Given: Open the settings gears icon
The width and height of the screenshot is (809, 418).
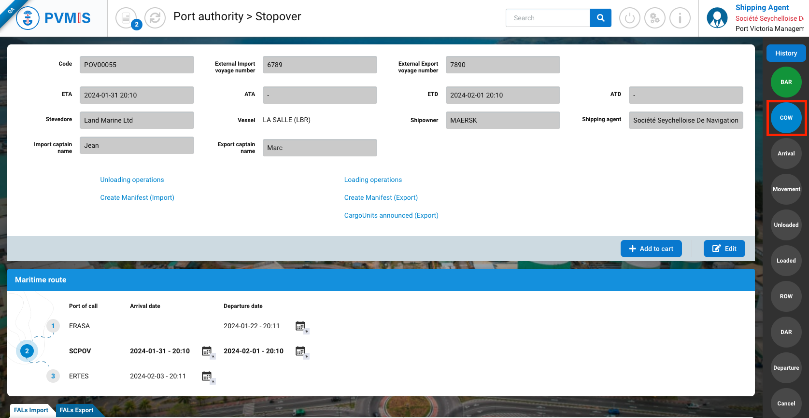Looking at the screenshot, I should pyautogui.click(x=654, y=18).
